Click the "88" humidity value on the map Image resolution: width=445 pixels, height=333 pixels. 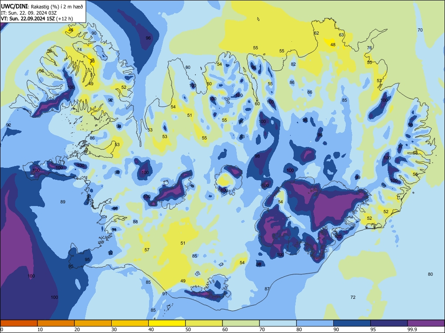(135, 222)
